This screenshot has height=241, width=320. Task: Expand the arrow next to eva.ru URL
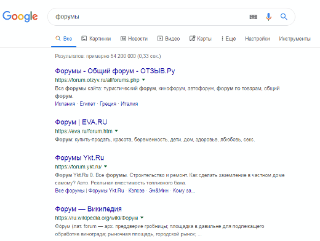[116, 131]
